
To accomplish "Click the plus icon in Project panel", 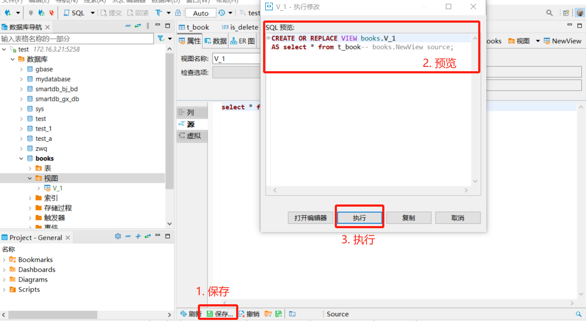I will click(138, 237).
